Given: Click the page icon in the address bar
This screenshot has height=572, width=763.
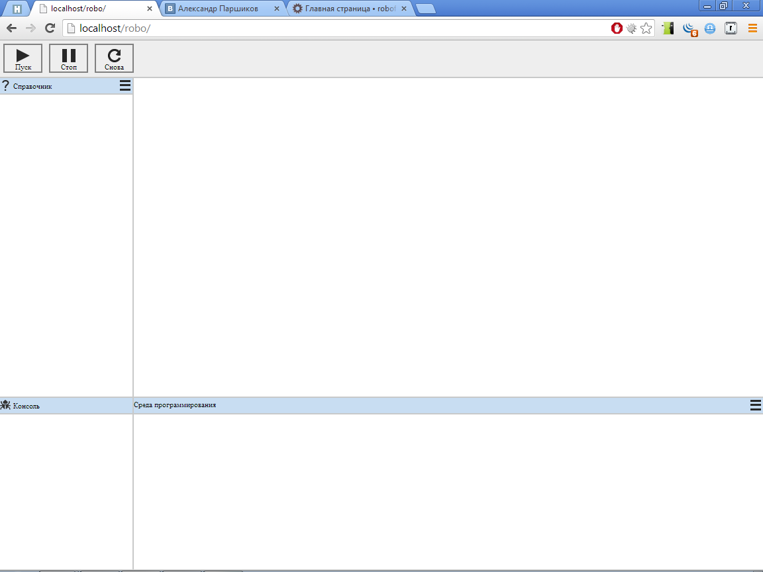Looking at the screenshot, I should point(71,28).
